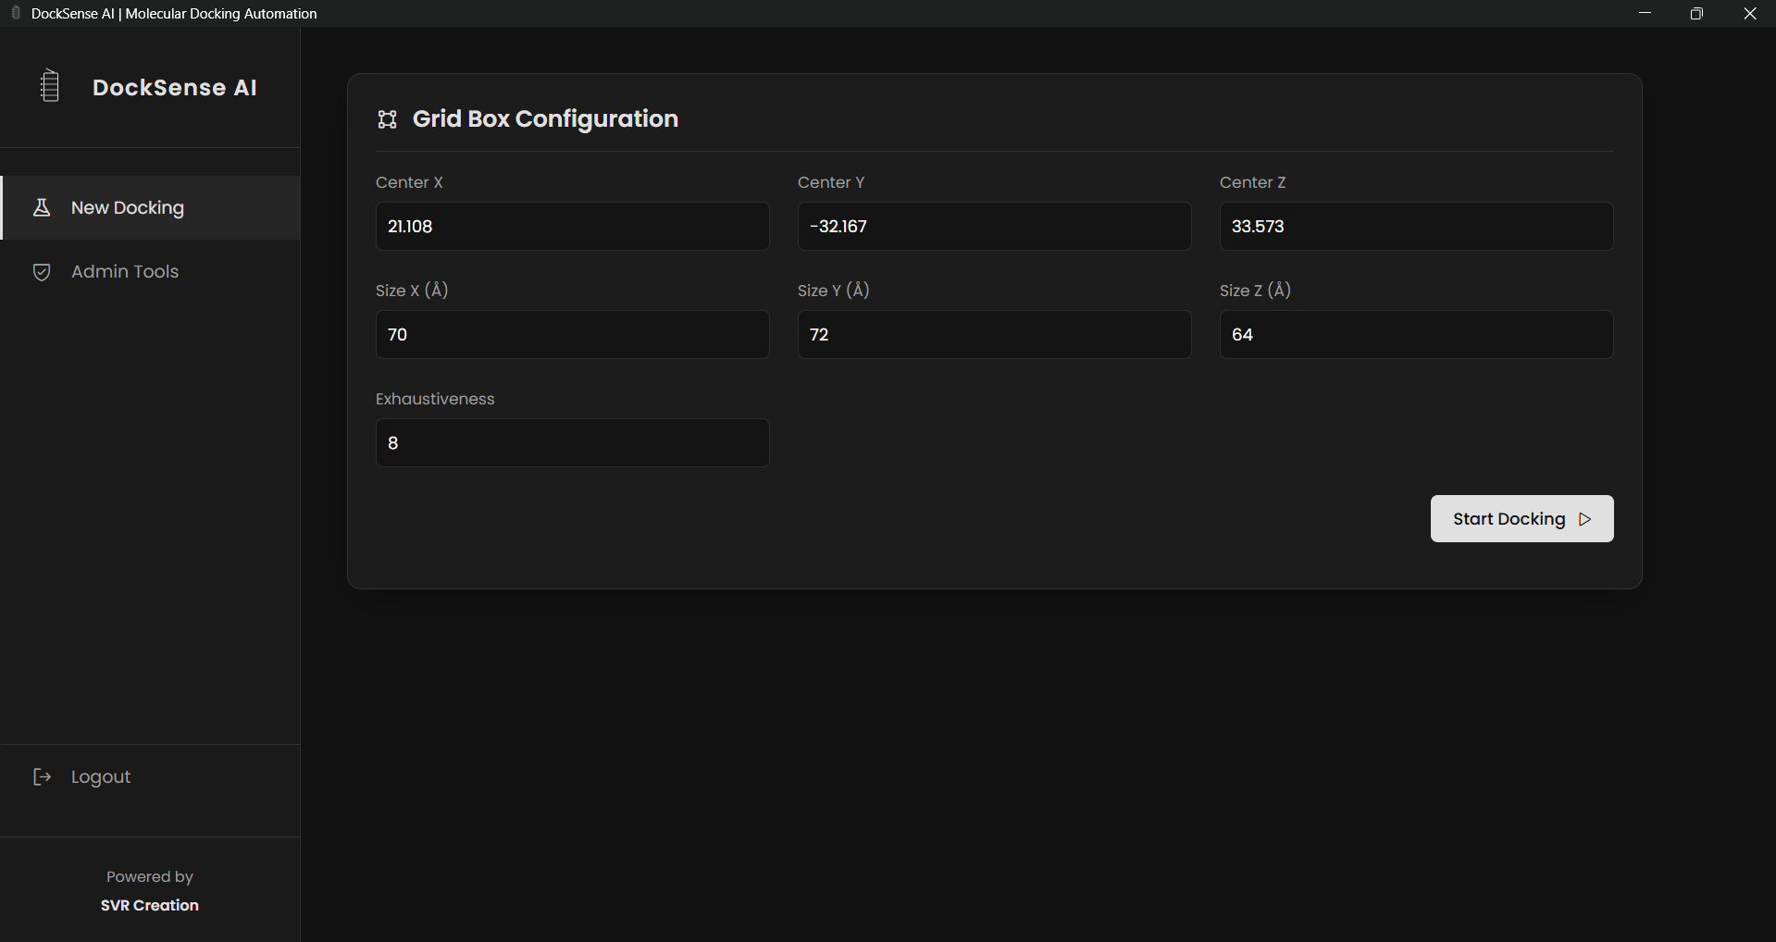Screen dimensions: 1776x942
Task: Focus the Center Z input field
Action: click(x=1416, y=226)
